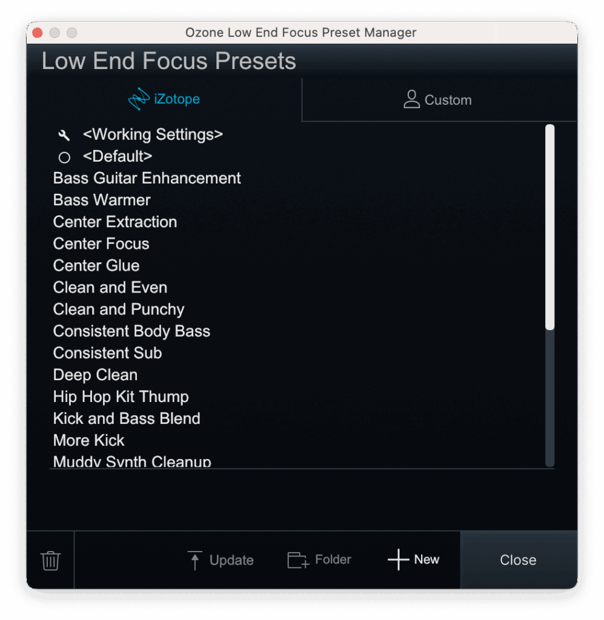
Task: Select the Clean and Punchy preset
Action: coord(119,309)
